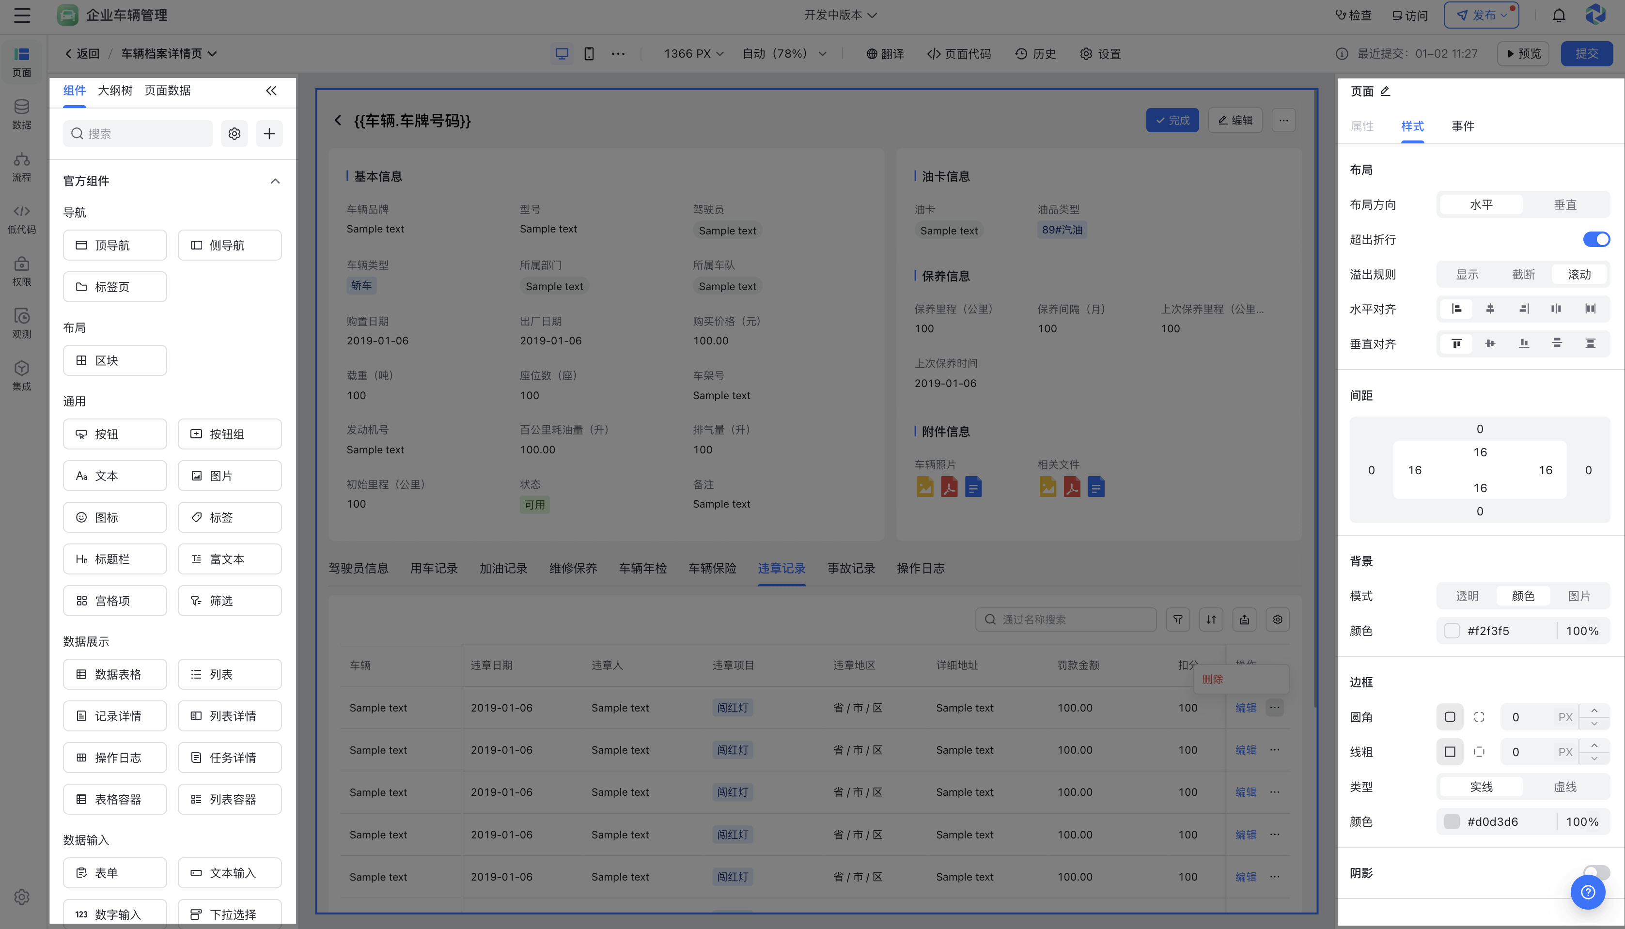Image resolution: width=1625 pixels, height=929 pixels.
Task: Open the 数据 sidebar section
Action: tap(22, 115)
